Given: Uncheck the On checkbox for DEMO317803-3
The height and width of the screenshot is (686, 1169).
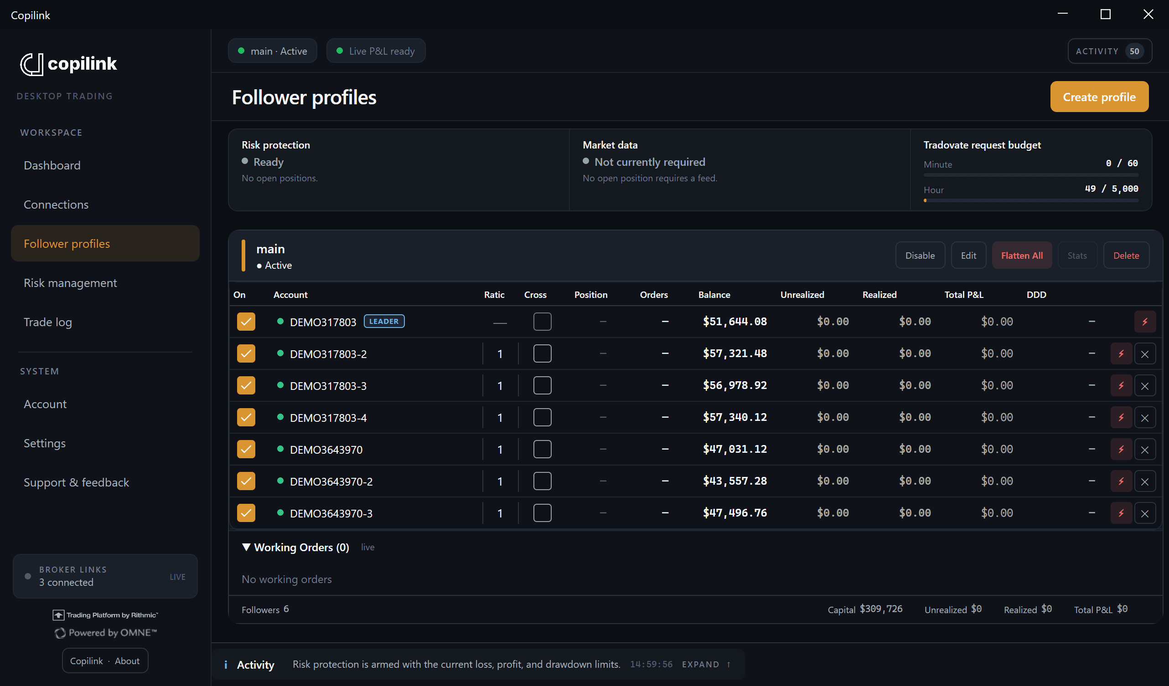Looking at the screenshot, I should pos(246,386).
